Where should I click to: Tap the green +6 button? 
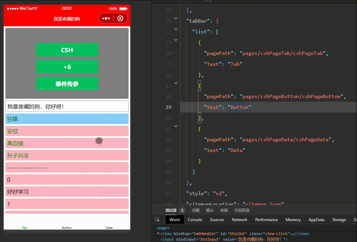click(x=67, y=67)
